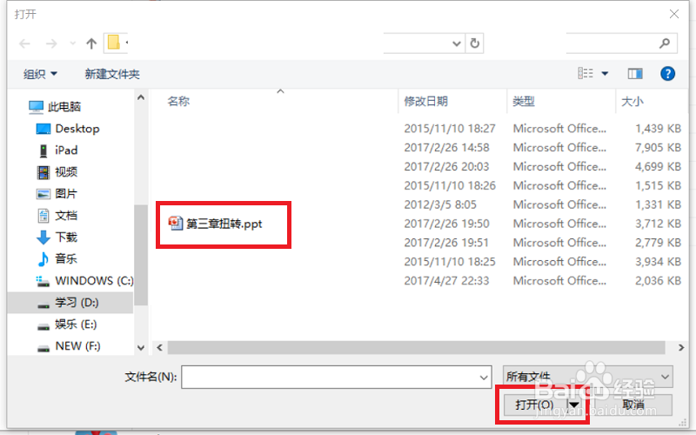Select NEW (F:) drive
This screenshot has width=696, height=435.
[69, 346]
